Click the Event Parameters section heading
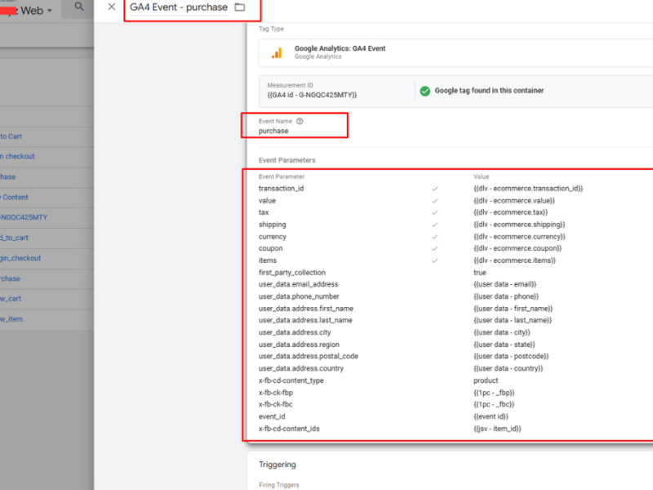The width and height of the screenshot is (653, 490). point(287,160)
